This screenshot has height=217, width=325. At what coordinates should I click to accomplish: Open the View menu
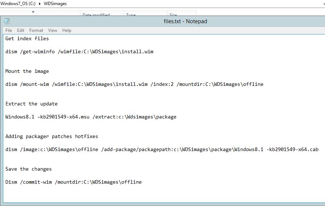tap(53, 30)
